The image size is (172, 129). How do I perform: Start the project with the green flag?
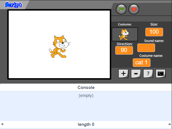click(121, 9)
